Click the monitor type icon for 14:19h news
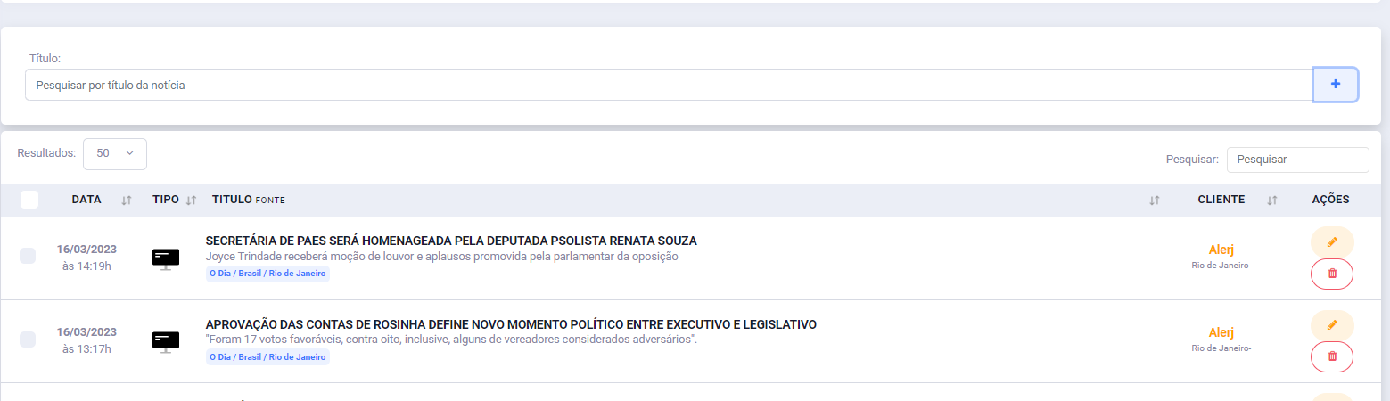 [x=166, y=258]
